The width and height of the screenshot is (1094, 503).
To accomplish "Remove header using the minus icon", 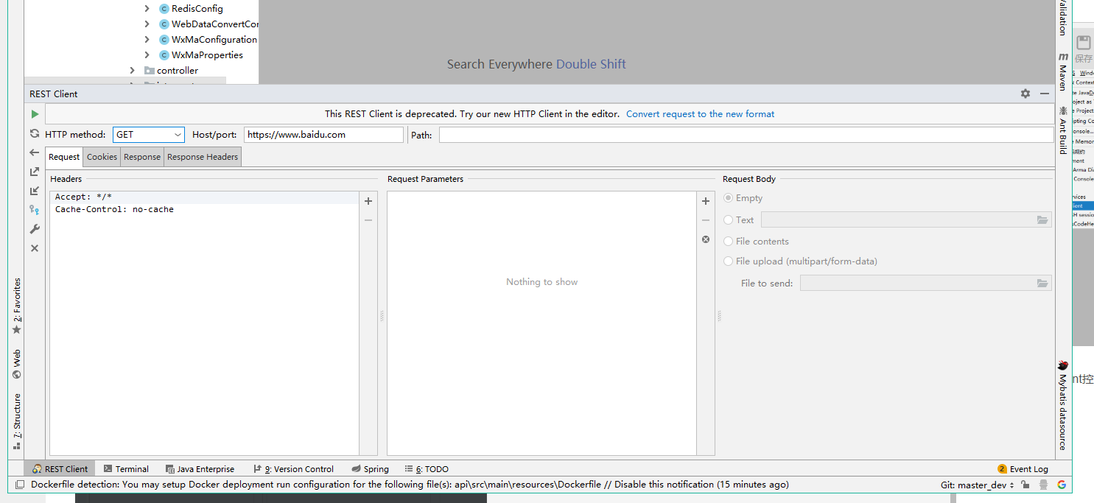I will coord(368,220).
